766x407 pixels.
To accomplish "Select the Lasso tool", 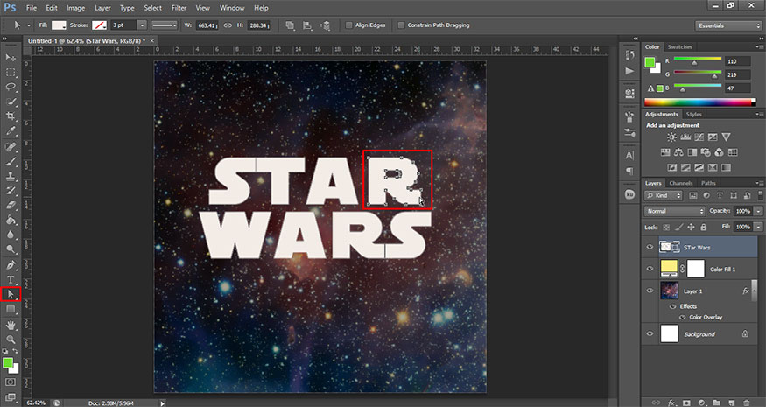I will click(x=11, y=87).
